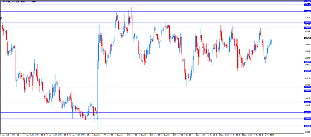The width and height of the screenshot is (311, 137).
Task: Open the chart dropdown arrow beside EURUSD,H4
Action: click(2, 2)
